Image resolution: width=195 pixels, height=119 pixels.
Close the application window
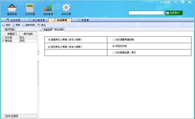coord(190,2)
